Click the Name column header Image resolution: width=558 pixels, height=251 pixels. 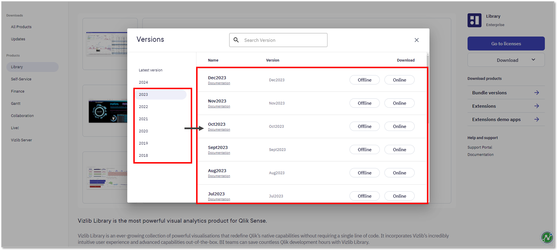[x=213, y=60]
